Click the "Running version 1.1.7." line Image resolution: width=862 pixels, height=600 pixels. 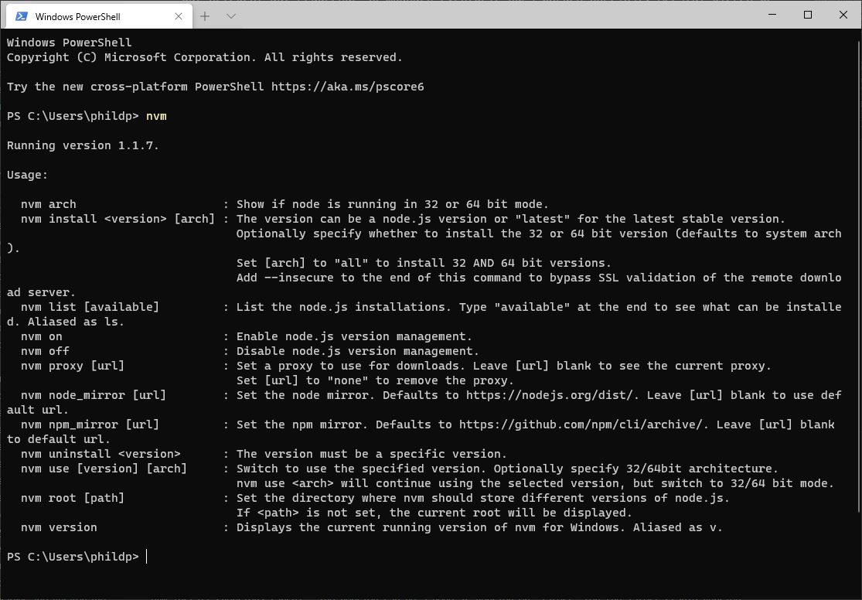click(x=83, y=145)
